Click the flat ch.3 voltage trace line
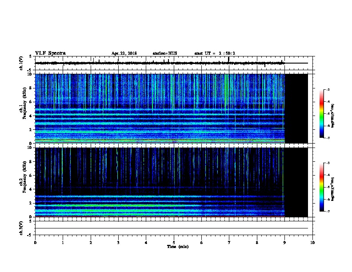 (x=171, y=228)
